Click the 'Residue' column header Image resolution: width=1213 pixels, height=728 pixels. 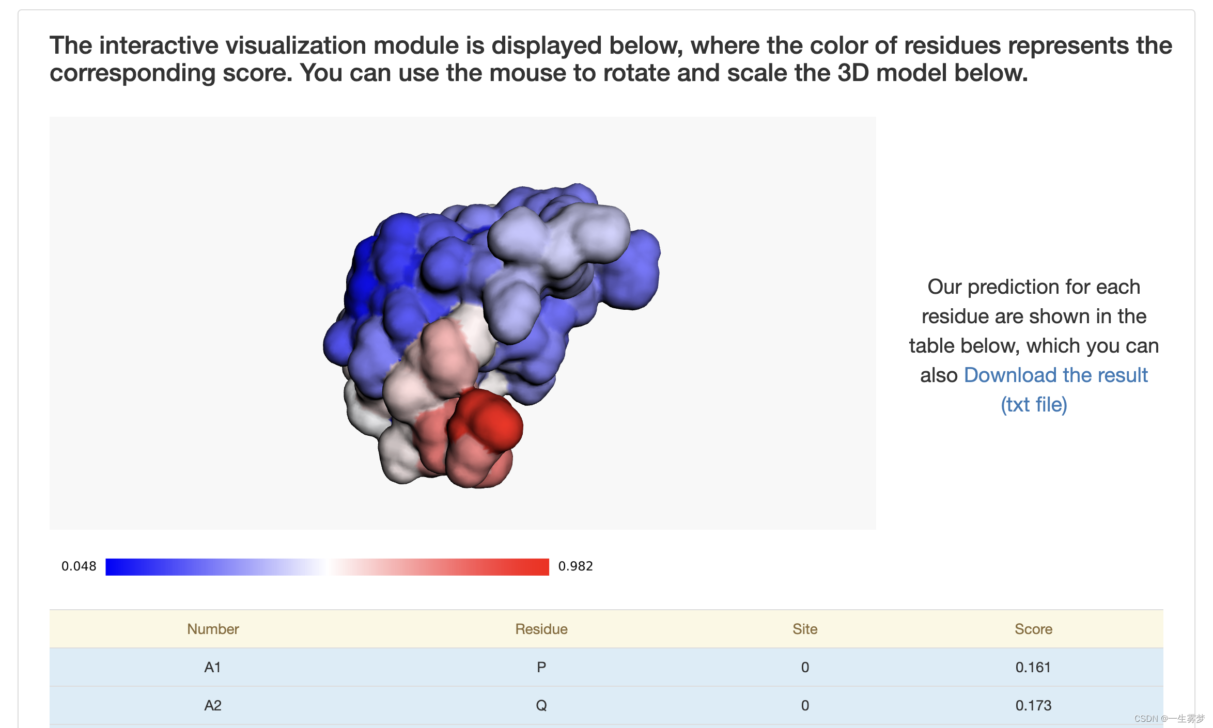[541, 629]
